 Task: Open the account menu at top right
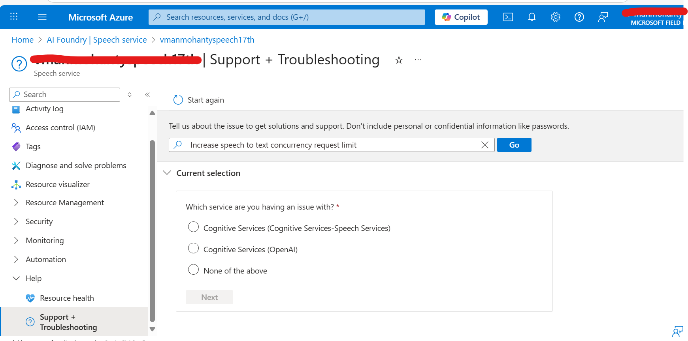tap(655, 17)
